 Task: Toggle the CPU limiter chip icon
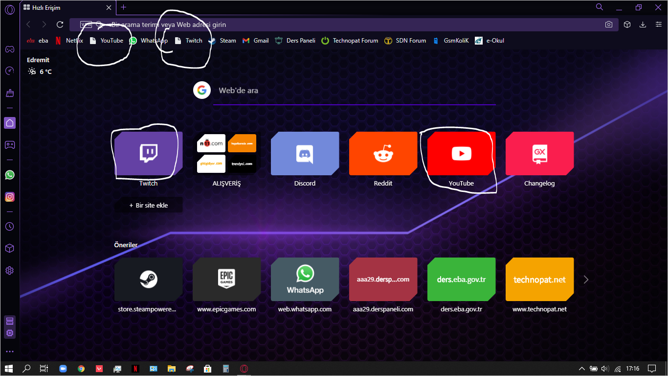pos(10,333)
